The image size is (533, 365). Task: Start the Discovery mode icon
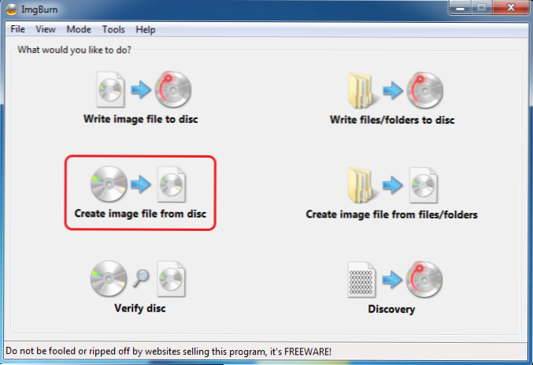[394, 280]
